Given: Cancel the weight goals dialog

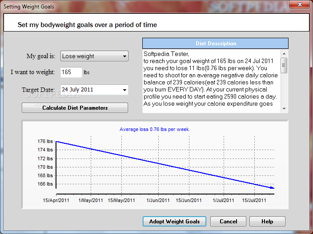Looking at the screenshot, I should click(x=228, y=222).
